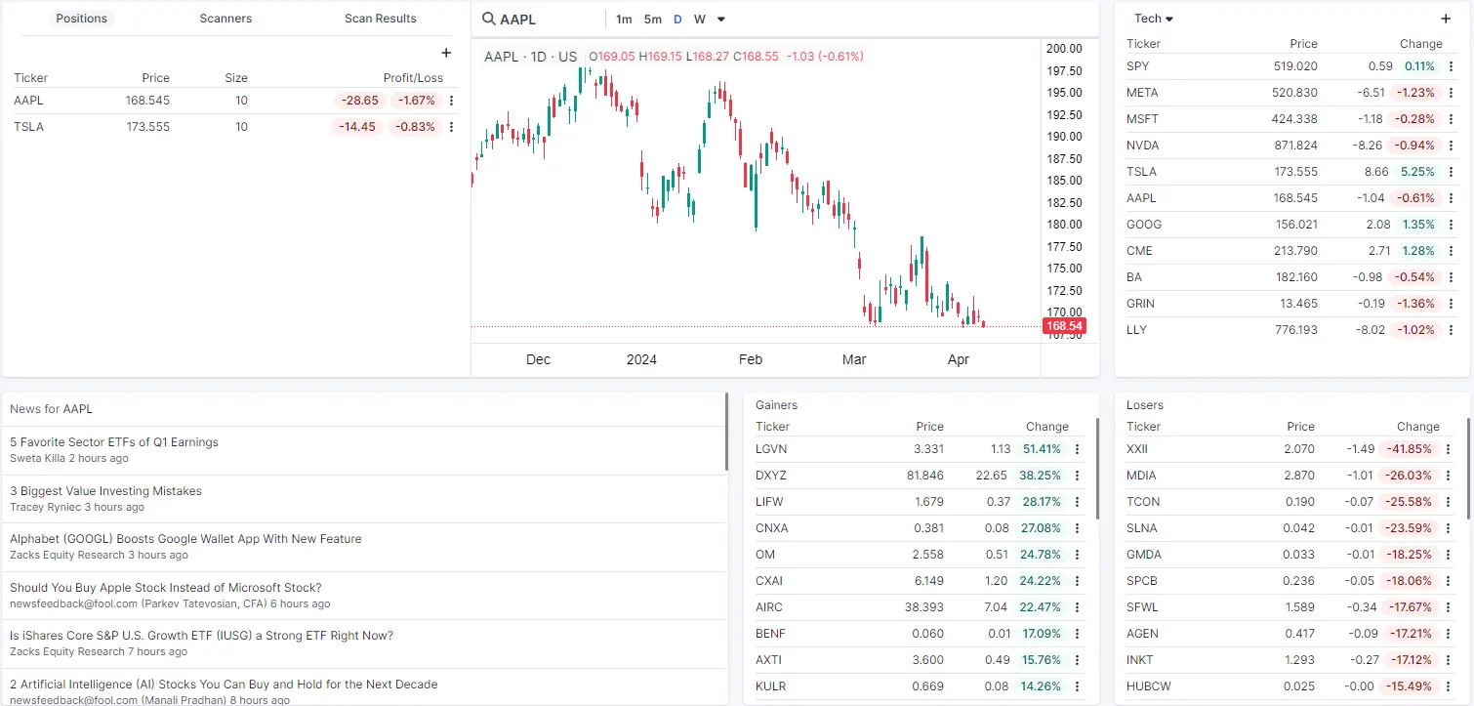Viewport: 1474px width, 706px height.
Task: Open the options menu for gainer LGVN
Action: [1077, 449]
